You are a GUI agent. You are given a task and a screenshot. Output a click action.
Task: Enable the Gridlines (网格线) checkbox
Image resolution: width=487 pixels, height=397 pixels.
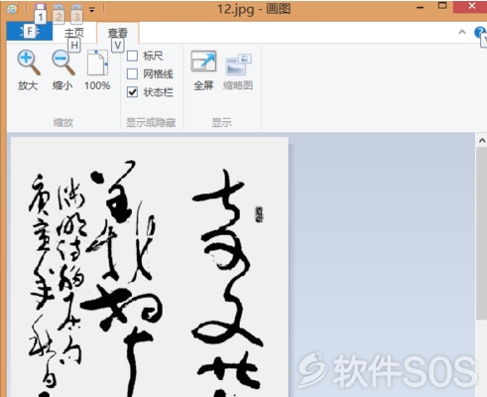pyautogui.click(x=132, y=73)
